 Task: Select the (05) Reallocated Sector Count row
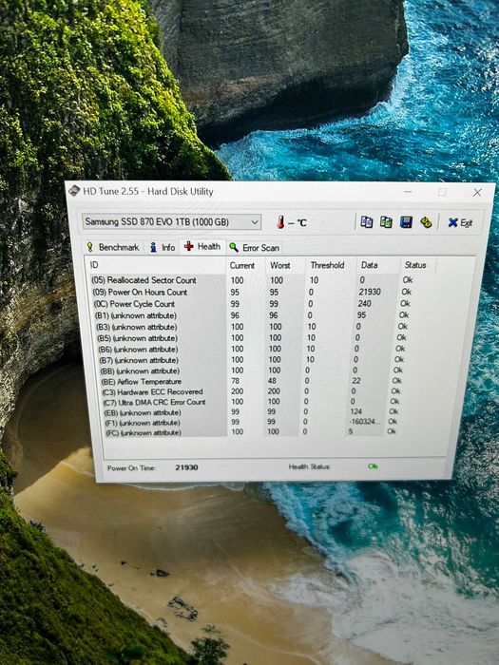coord(253,280)
